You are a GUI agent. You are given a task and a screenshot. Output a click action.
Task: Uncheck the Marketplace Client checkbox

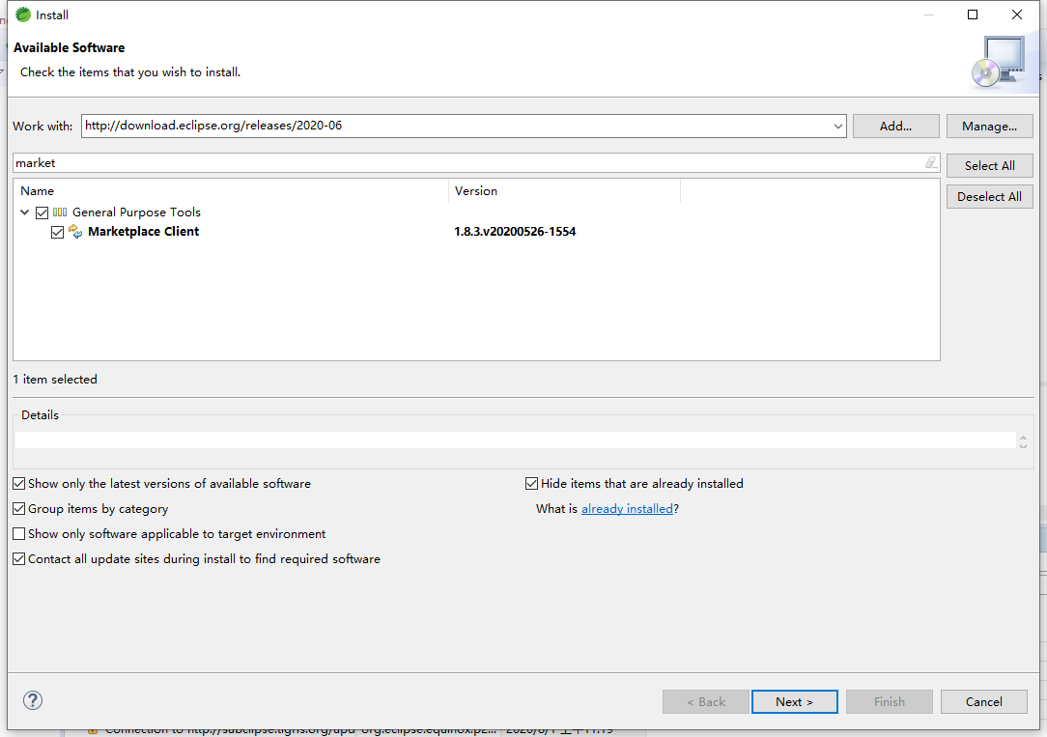click(57, 232)
